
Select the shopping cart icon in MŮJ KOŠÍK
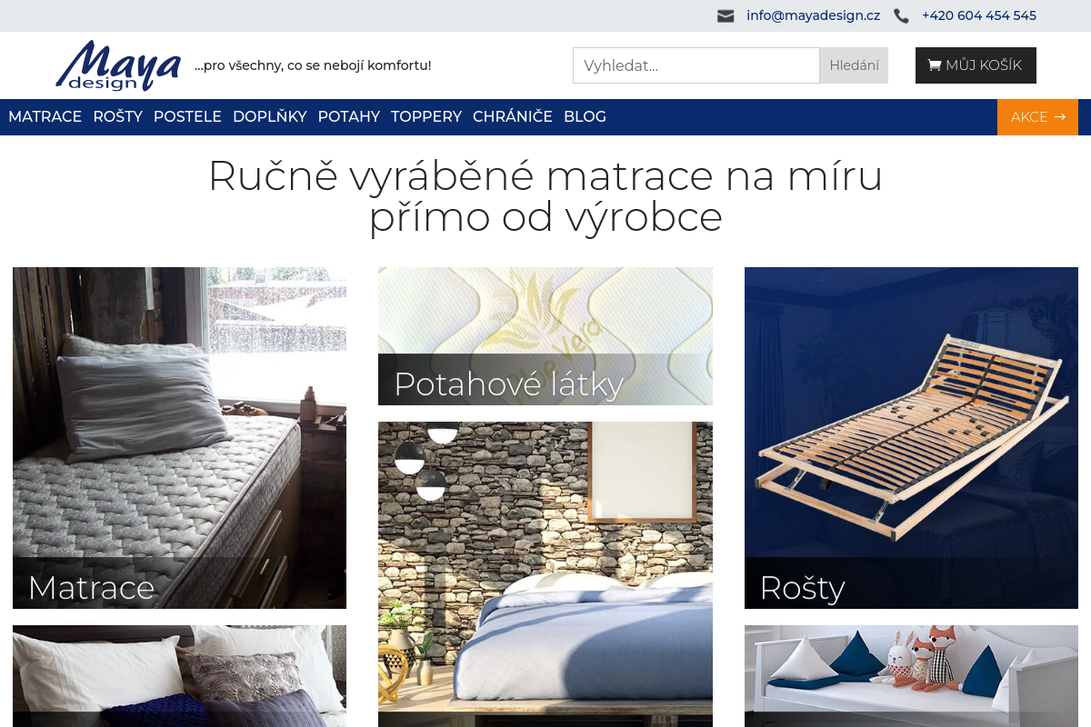tap(935, 65)
